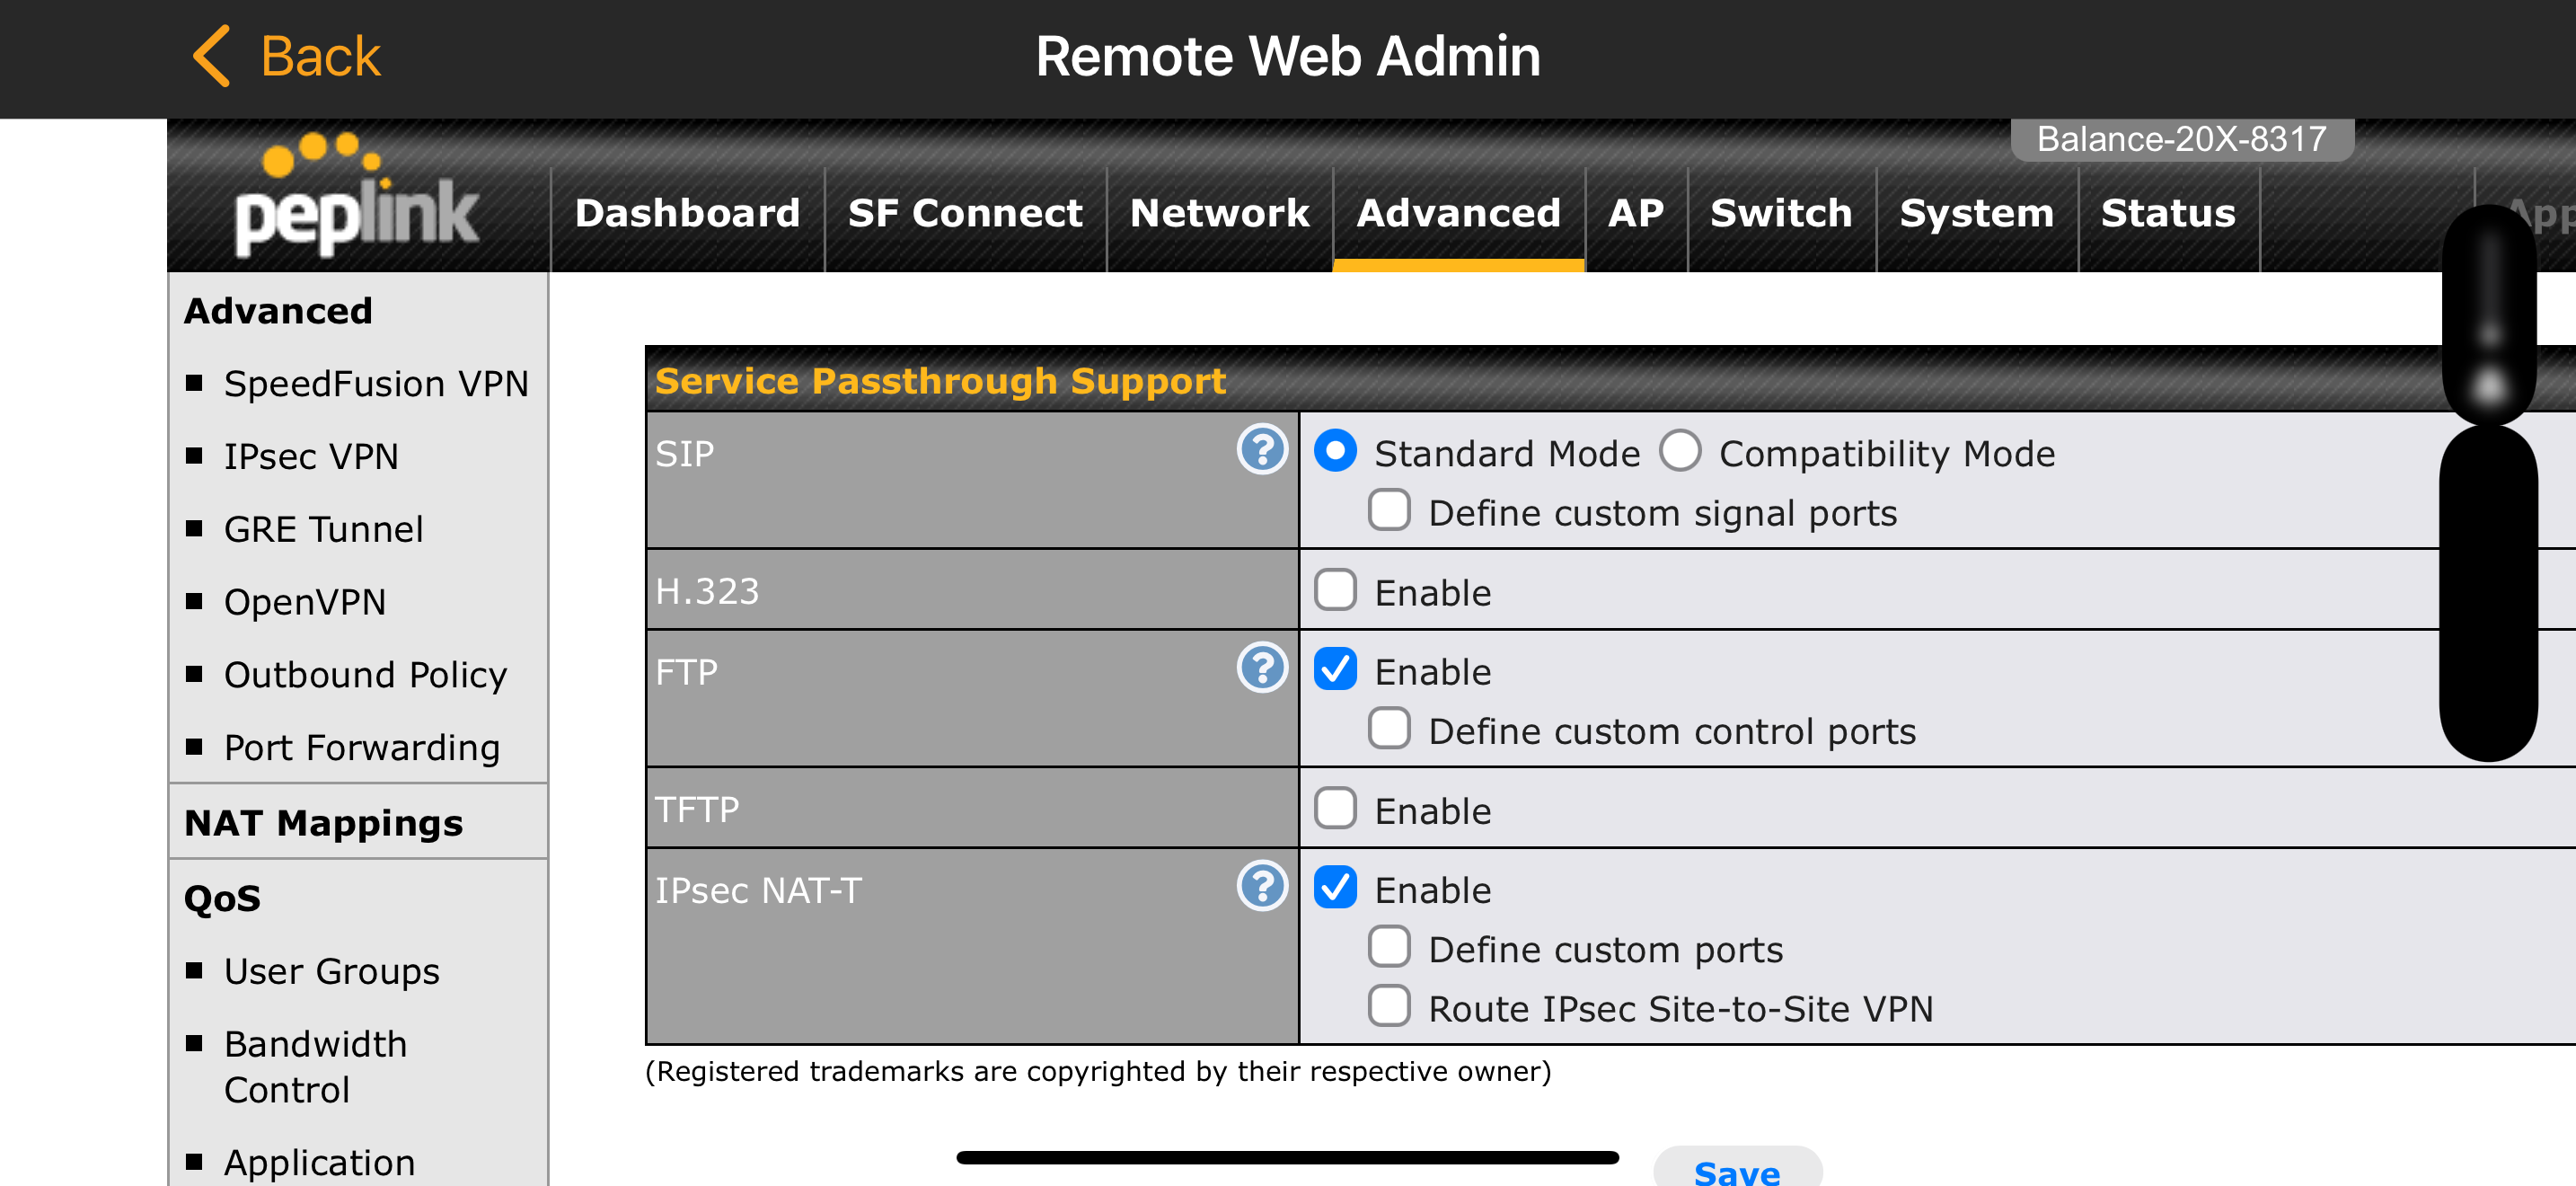The width and height of the screenshot is (2576, 1186).
Task: Click the trademarks copyright note
Action: [x=1098, y=1072]
